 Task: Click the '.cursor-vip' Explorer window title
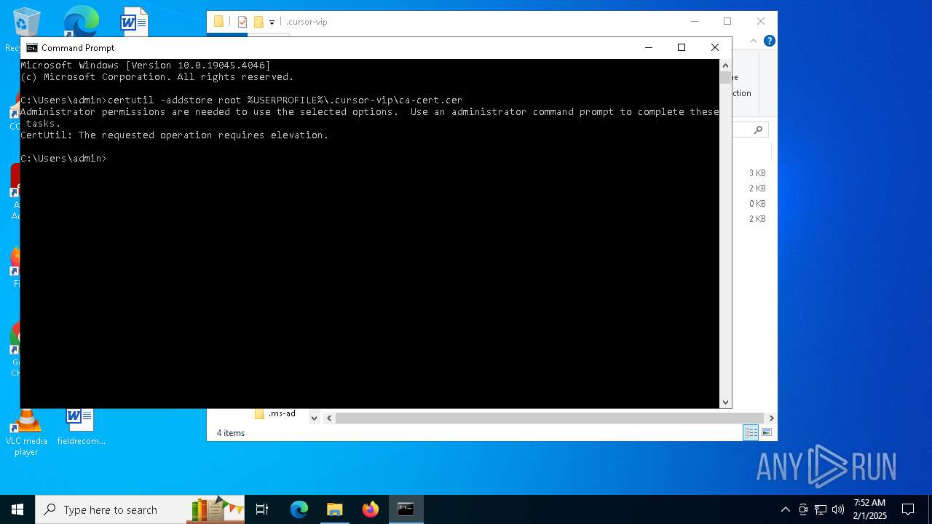[307, 22]
